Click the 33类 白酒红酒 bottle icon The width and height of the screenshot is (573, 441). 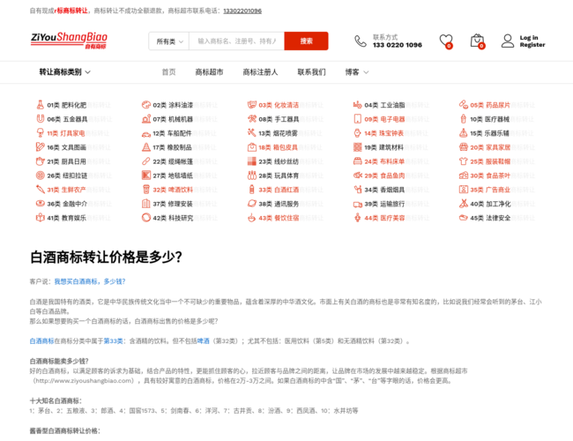click(x=252, y=190)
